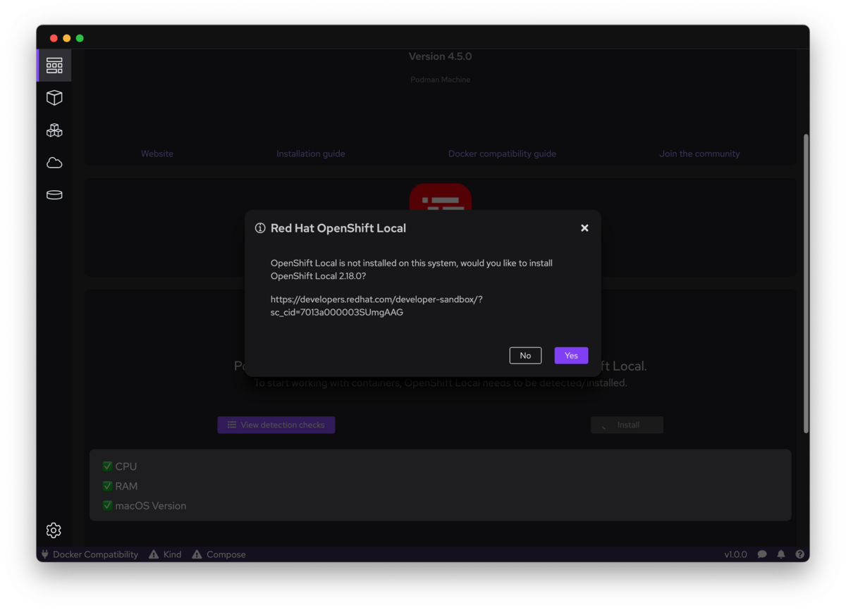Click the Podman Machine label
The image size is (846, 610).
click(441, 80)
